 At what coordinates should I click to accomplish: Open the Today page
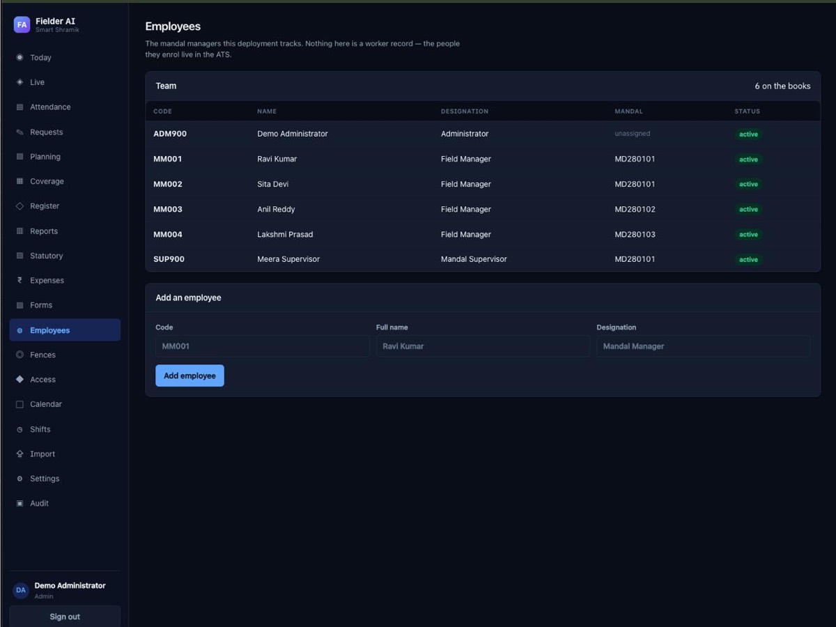(65, 58)
